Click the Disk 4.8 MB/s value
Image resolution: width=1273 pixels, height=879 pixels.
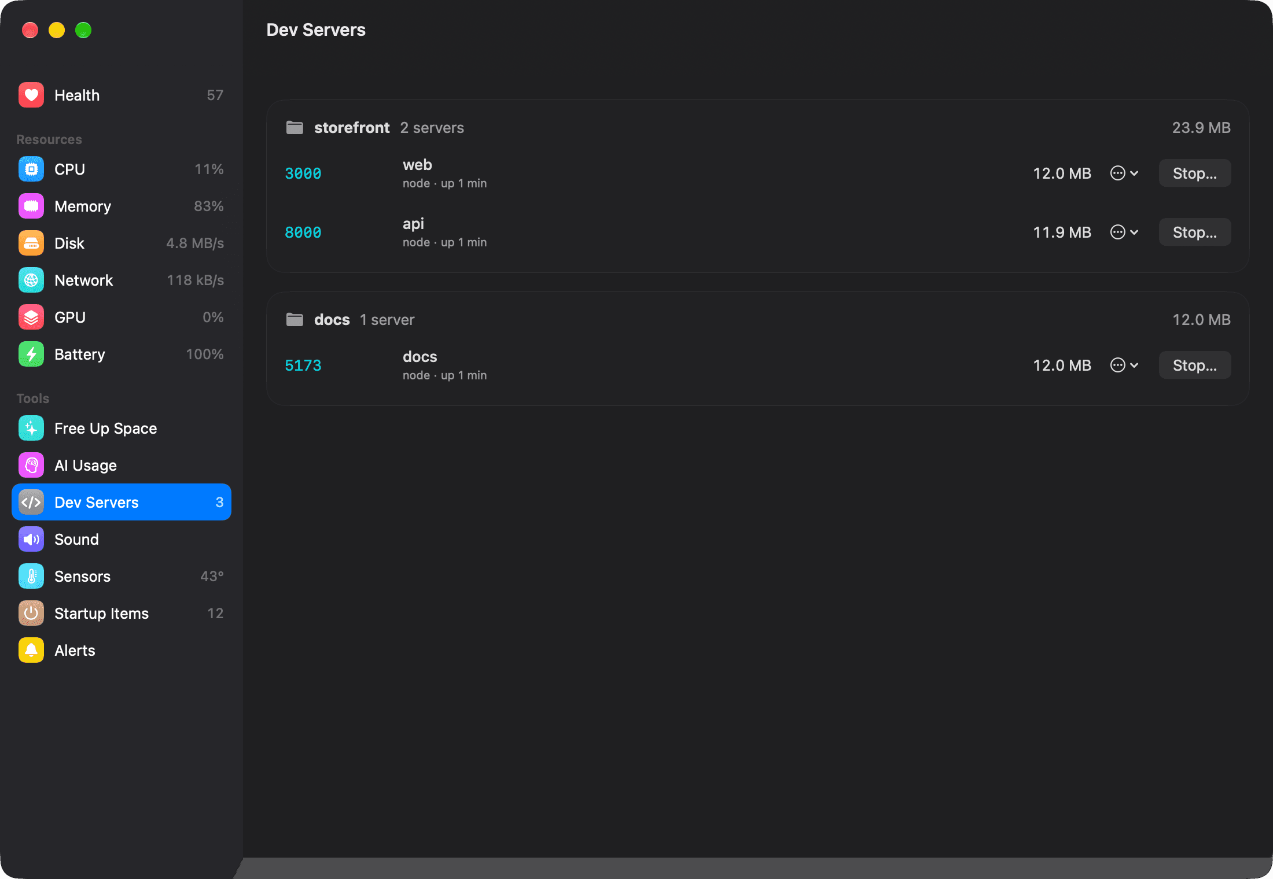[195, 243]
